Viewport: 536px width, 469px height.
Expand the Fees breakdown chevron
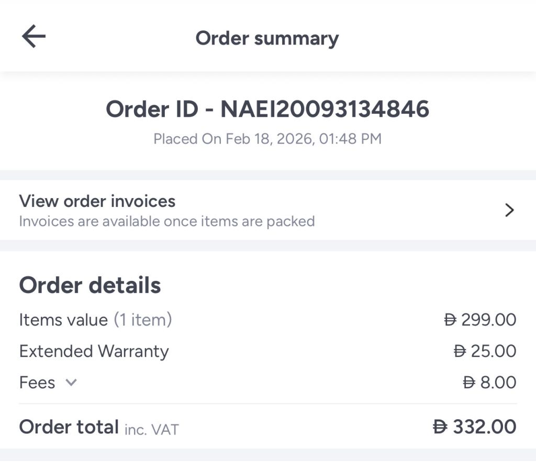click(x=71, y=383)
